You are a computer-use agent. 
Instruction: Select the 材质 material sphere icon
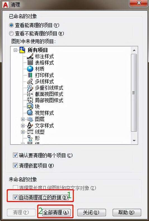[x=30, y=69]
